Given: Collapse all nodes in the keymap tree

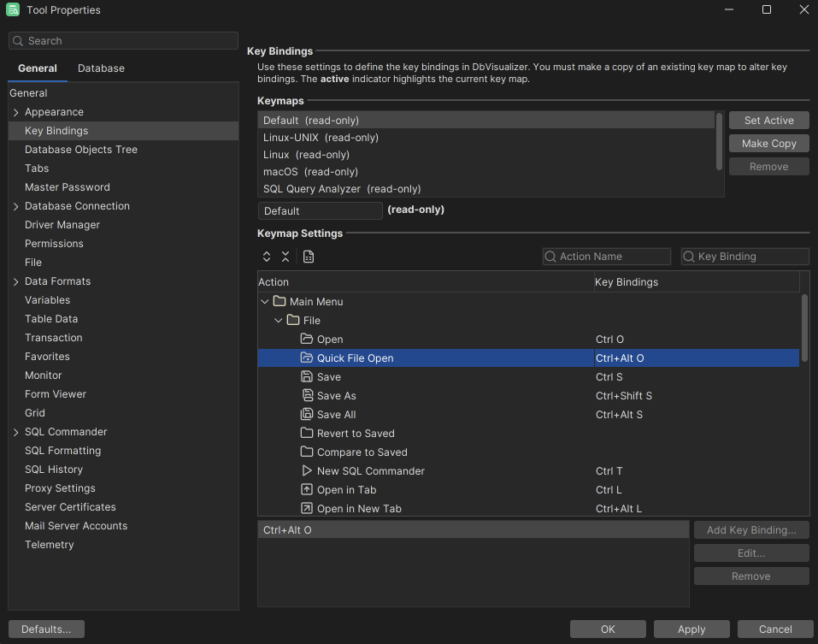Looking at the screenshot, I should point(285,256).
